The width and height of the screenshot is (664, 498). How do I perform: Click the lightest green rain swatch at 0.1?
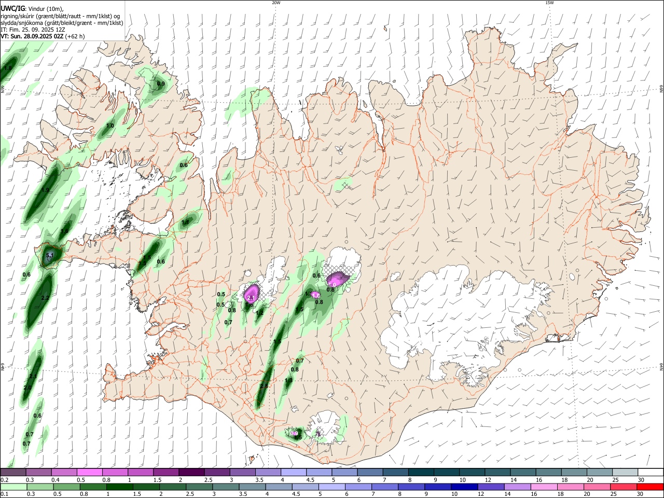coord(12,487)
